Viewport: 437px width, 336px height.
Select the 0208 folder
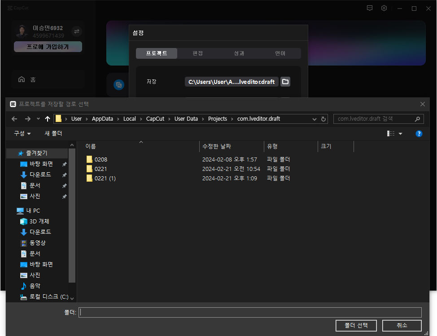tap(97, 159)
